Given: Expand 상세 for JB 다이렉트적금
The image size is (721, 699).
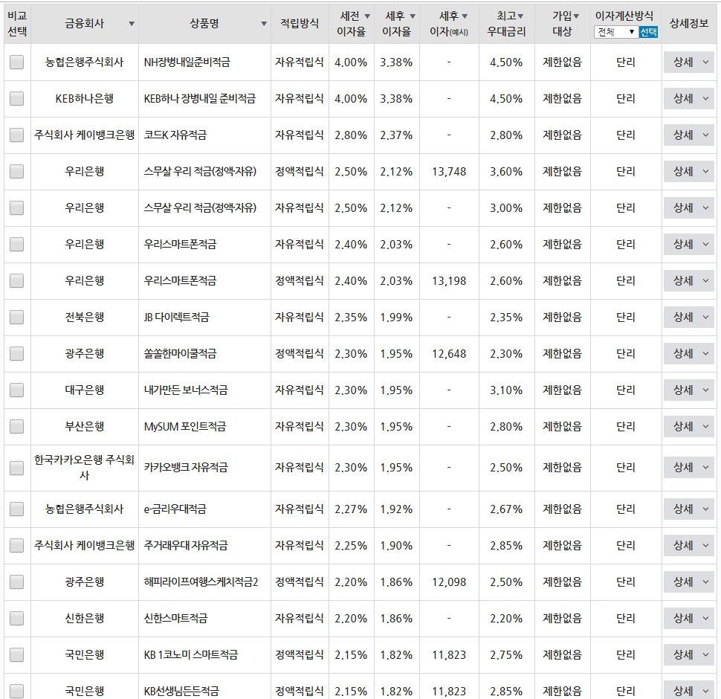Looking at the screenshot, I should pyautogui.click(x=689, y=318).
